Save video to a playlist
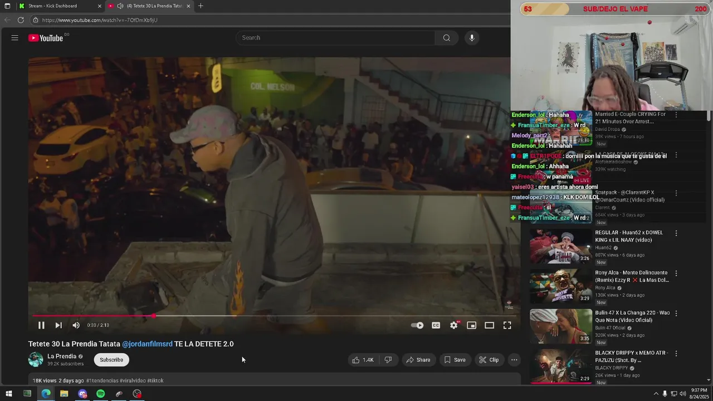This screenshot has width=713, height=401. click(455, 360)
